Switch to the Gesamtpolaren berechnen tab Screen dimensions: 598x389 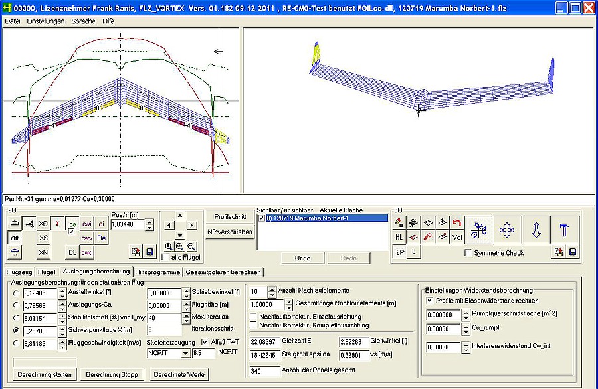pos(223,272)
